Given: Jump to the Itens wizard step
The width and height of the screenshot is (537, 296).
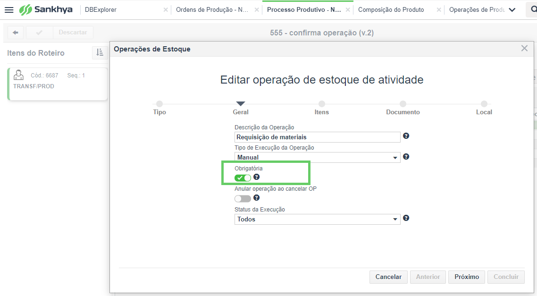Looking at the screenshot, I should (321, 108).
